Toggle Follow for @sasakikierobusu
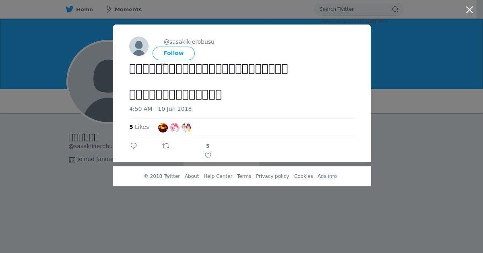The height and width of the screenshot is (253, 483). (173, 53)
